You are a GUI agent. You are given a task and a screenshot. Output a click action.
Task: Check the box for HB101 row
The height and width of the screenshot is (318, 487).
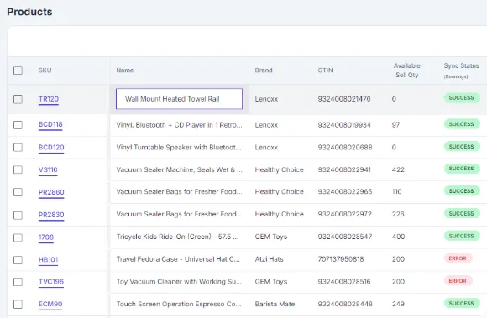(x=18, y=259)
